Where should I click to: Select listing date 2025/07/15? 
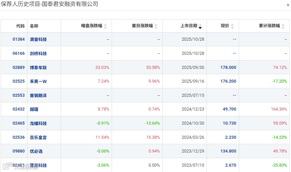pyautogui.click(x=193, y=95)
